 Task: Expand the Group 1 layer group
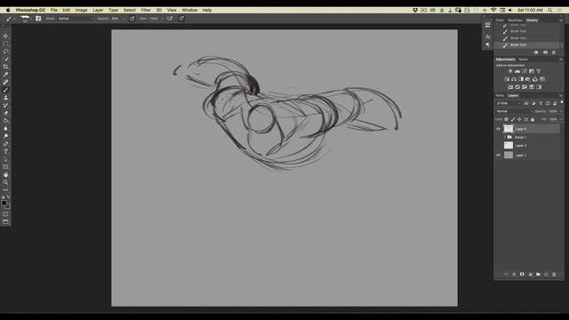coord(504,137)
